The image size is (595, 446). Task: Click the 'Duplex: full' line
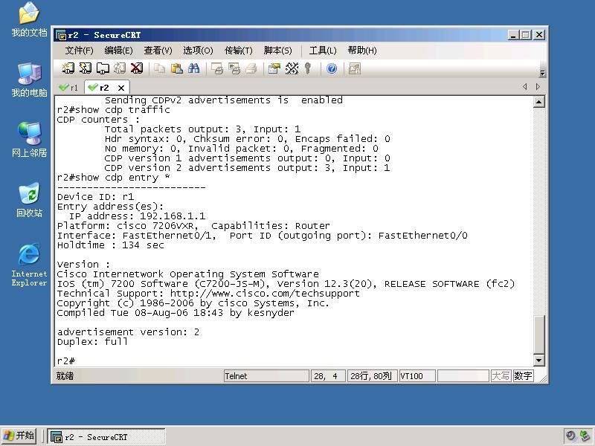92,342
